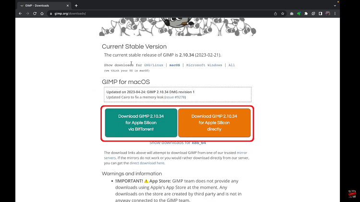
Task: Bookmark this page with the star icon
Action: [x=282, y=13]
